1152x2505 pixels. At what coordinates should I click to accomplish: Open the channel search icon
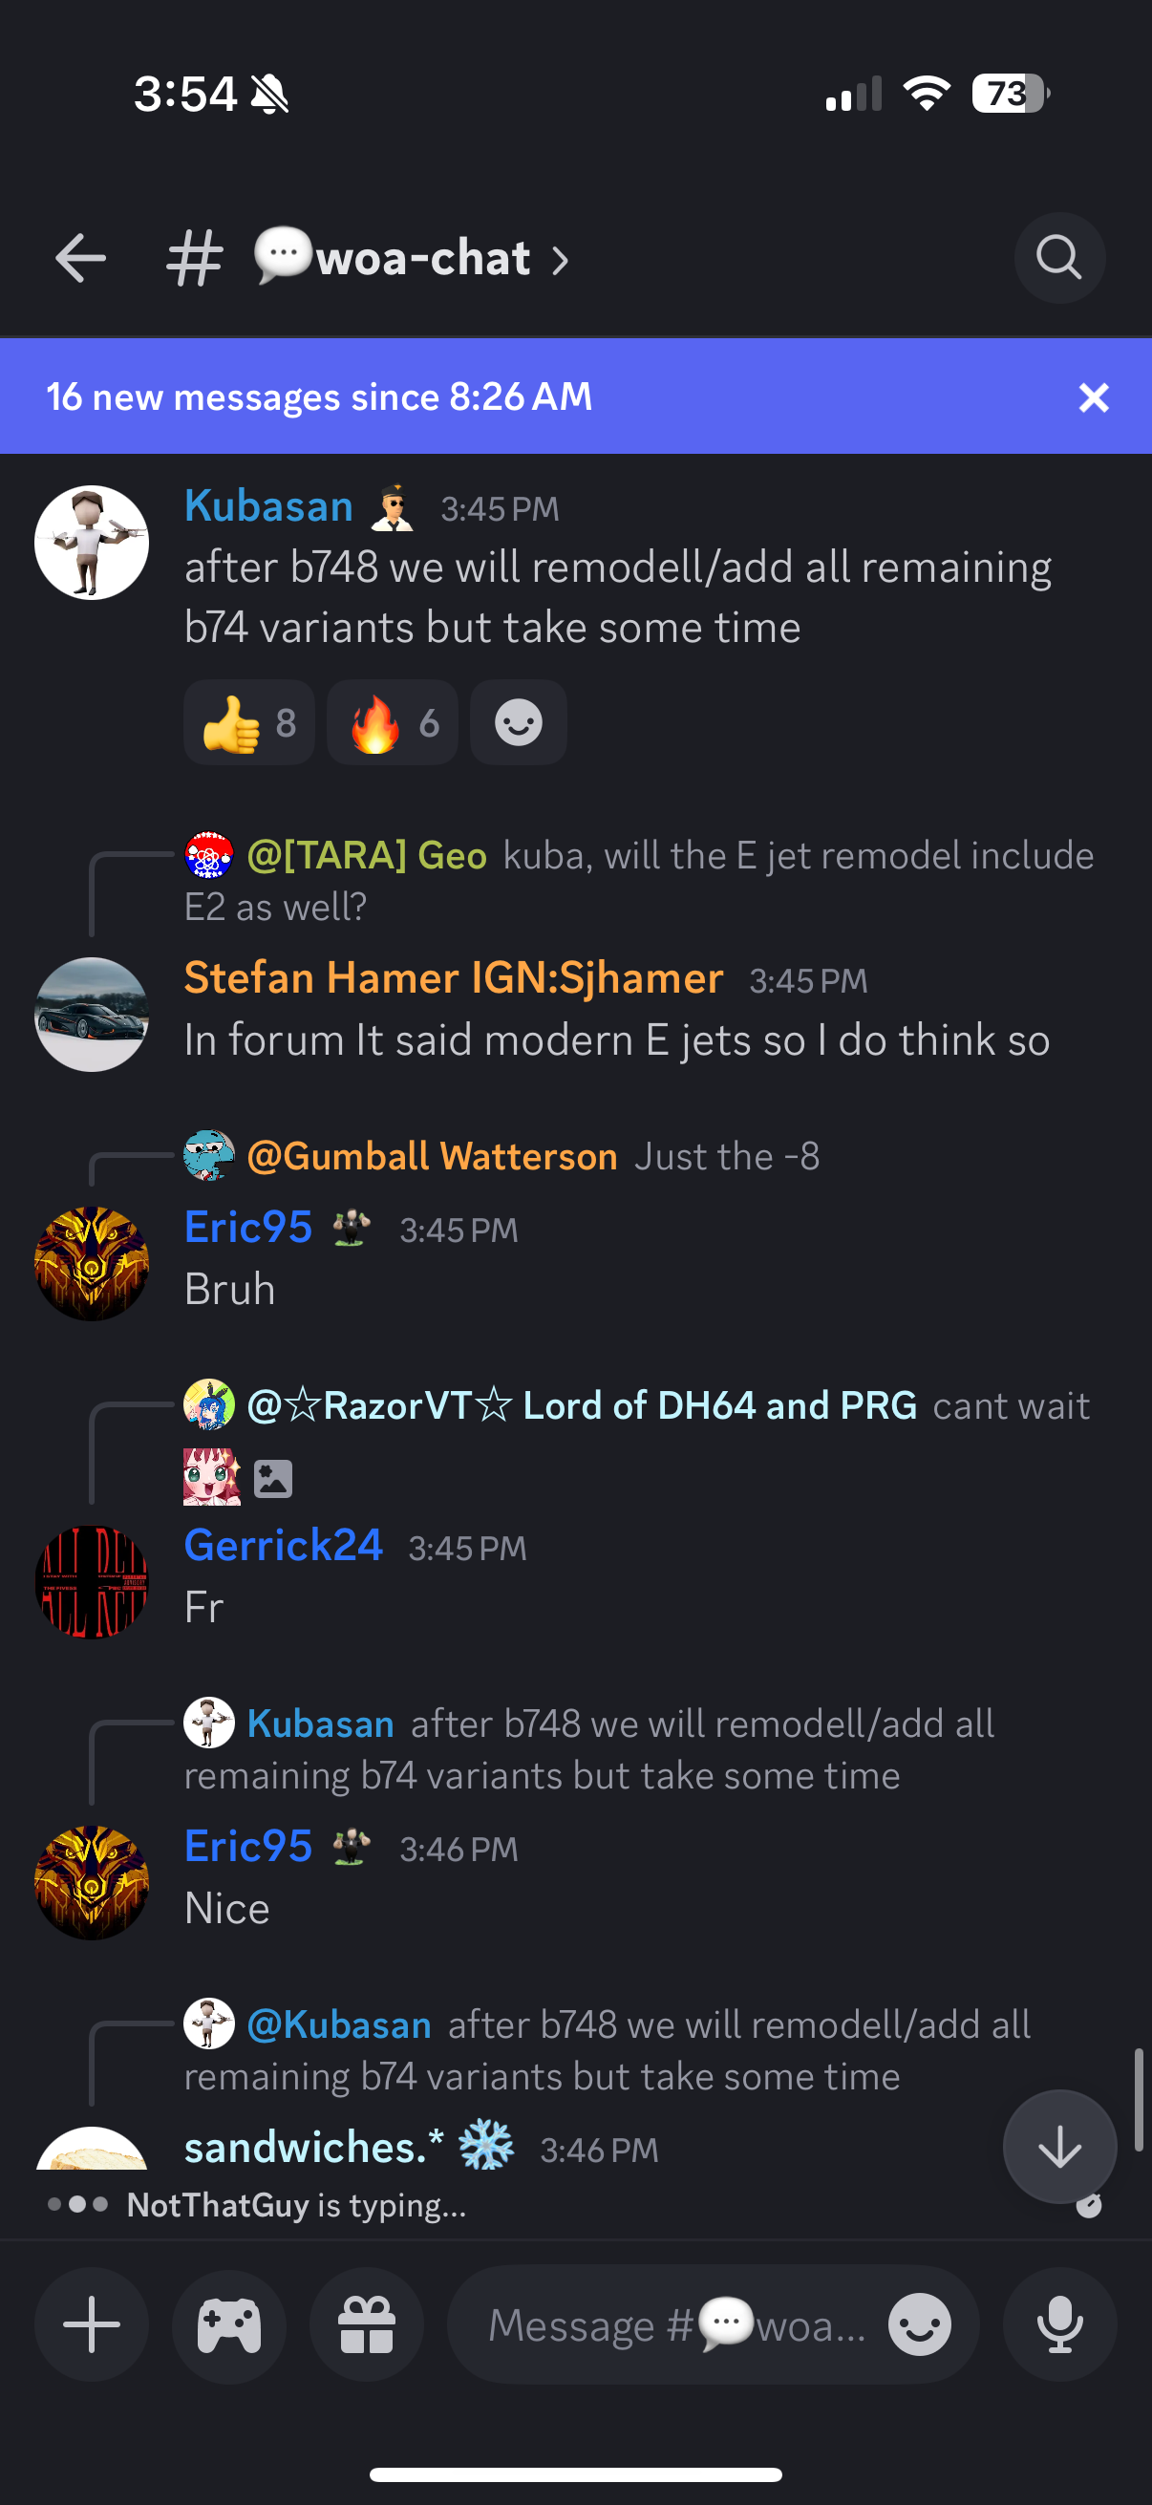pyautogui.click(x=1058, y=259)
